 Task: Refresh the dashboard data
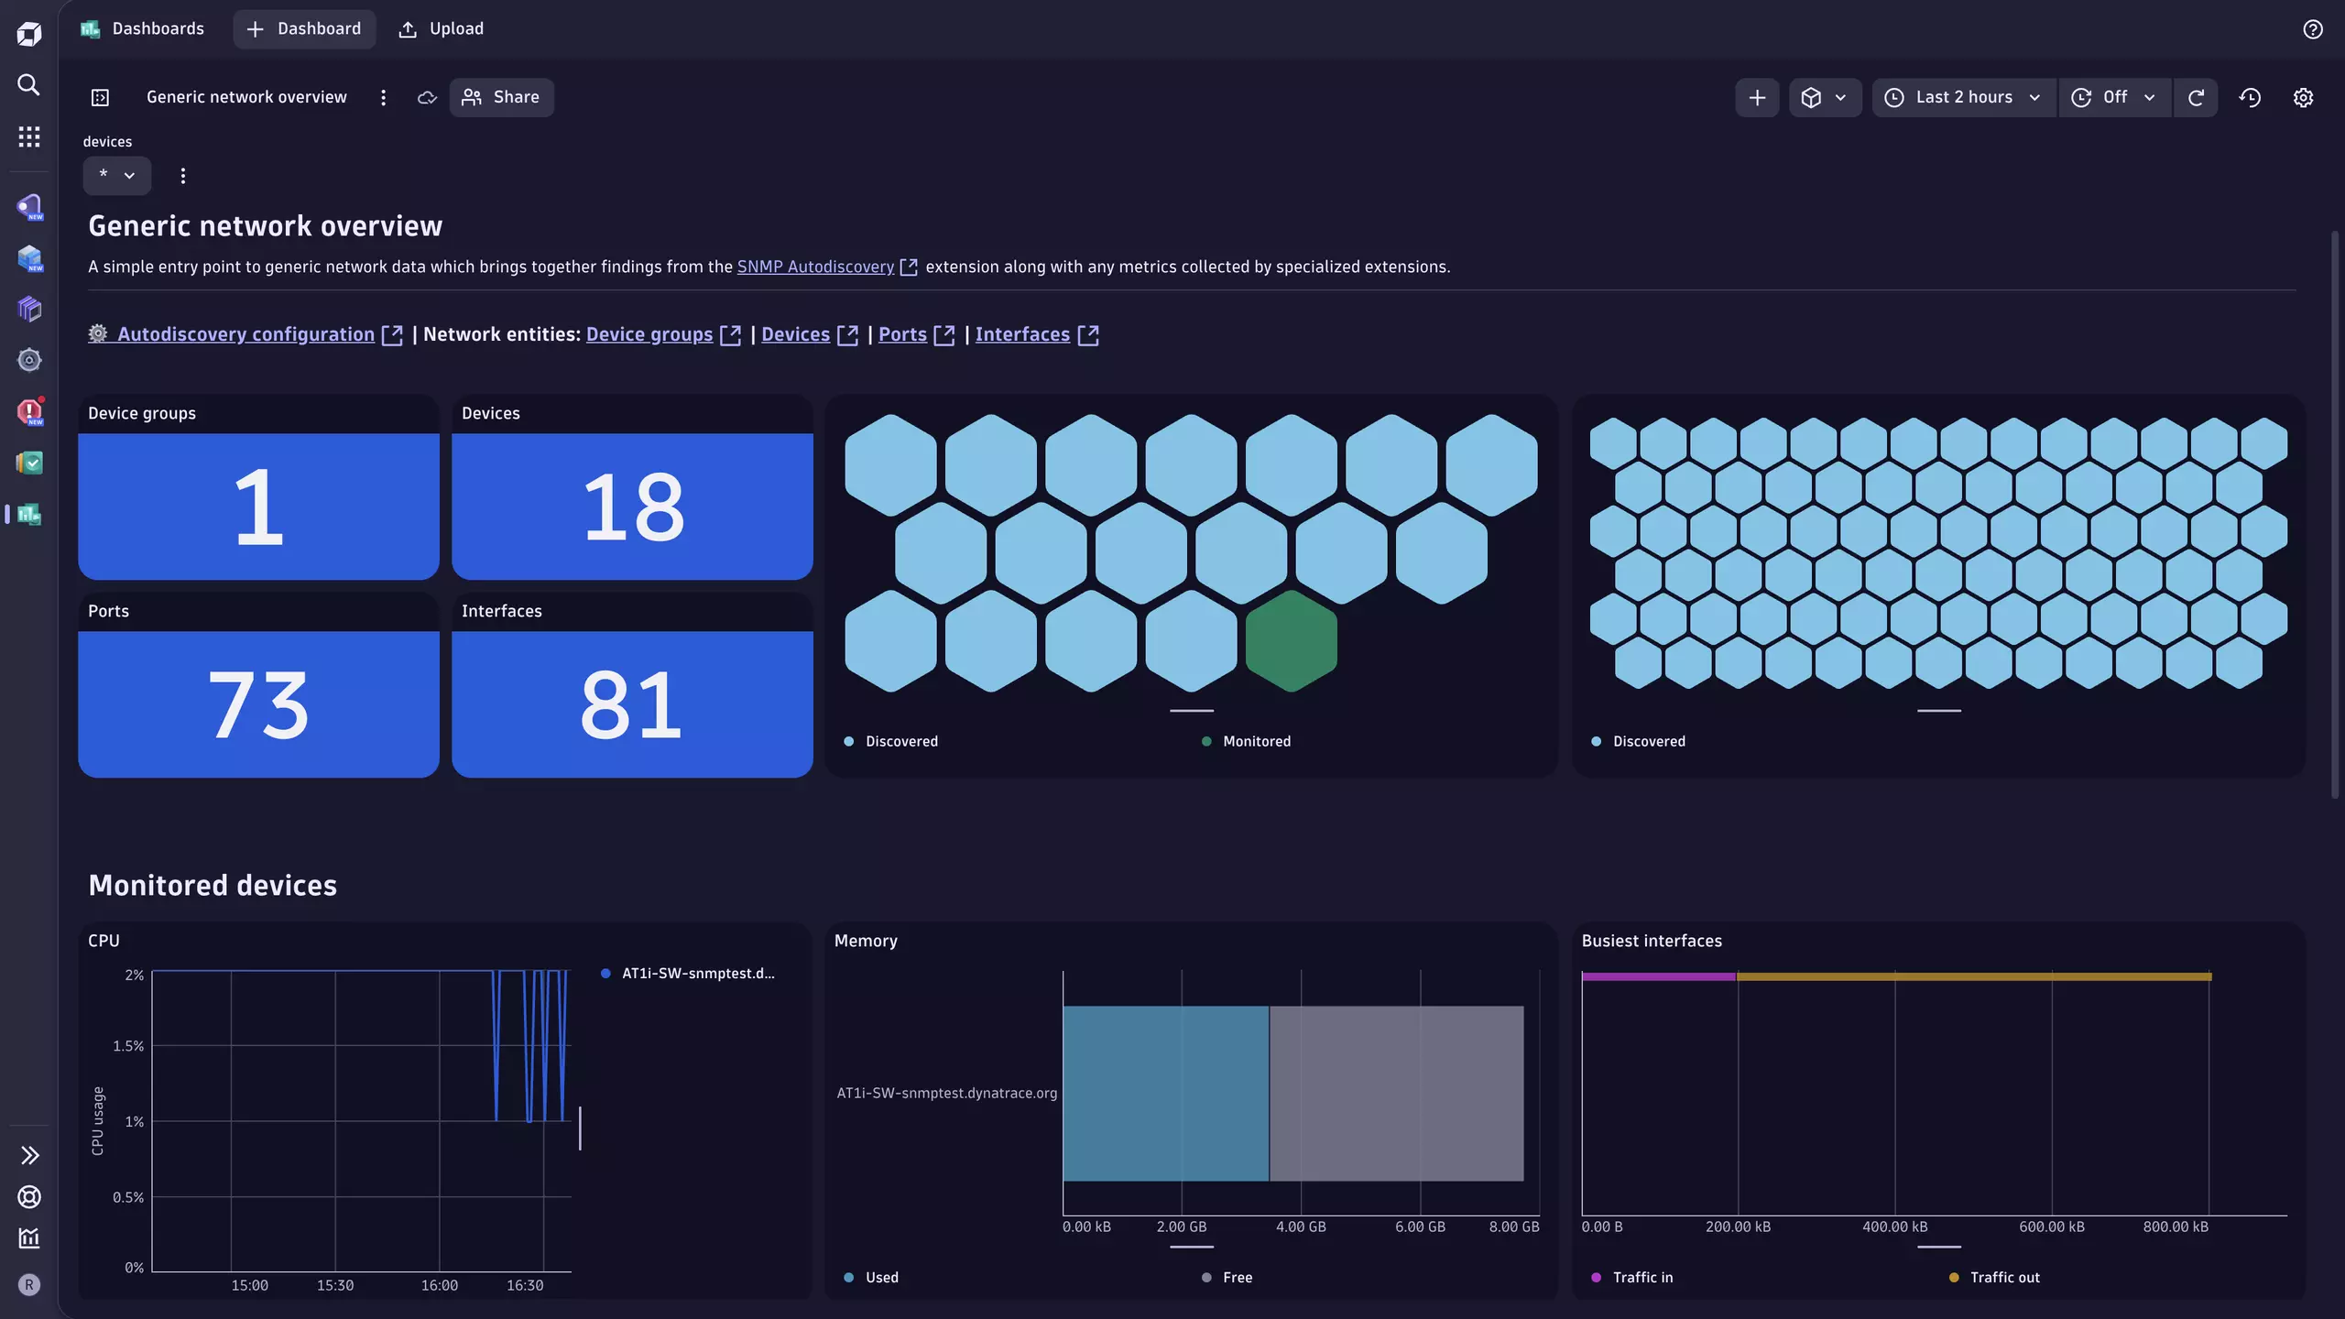[2196, 97]
